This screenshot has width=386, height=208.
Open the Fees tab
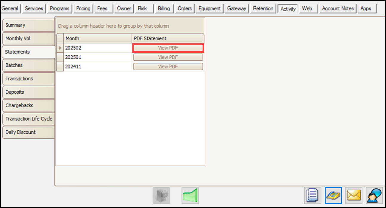[104, 9]
